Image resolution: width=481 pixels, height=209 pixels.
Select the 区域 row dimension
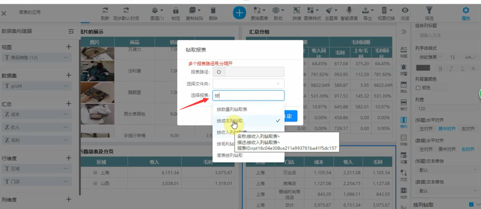[36, 169]
